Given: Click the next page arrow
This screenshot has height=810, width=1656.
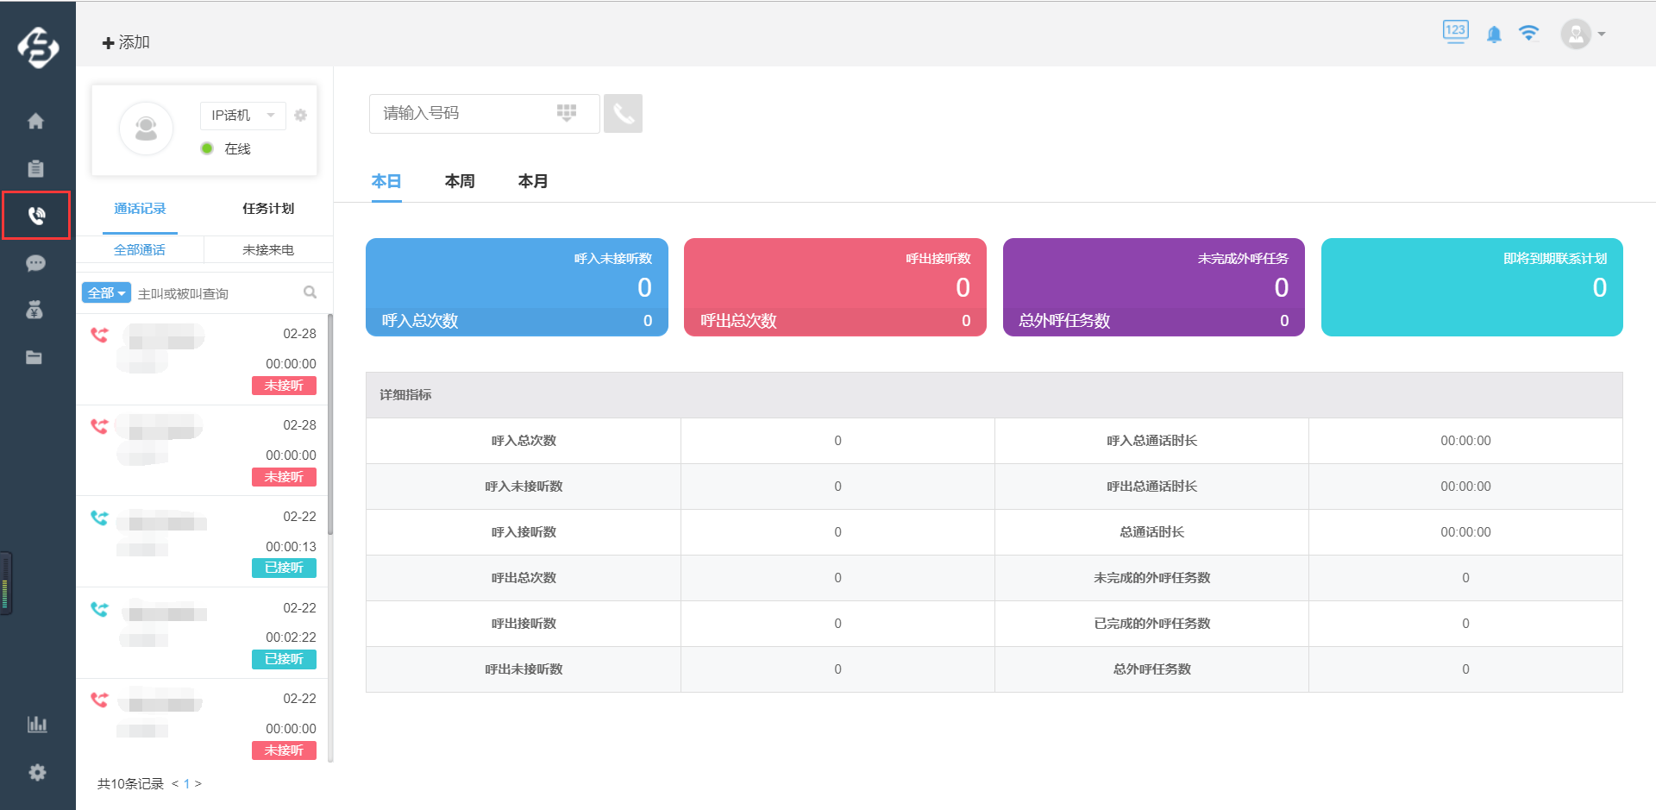Looking at the screenshot, I should pyautogui.click(x=198, y=784).
